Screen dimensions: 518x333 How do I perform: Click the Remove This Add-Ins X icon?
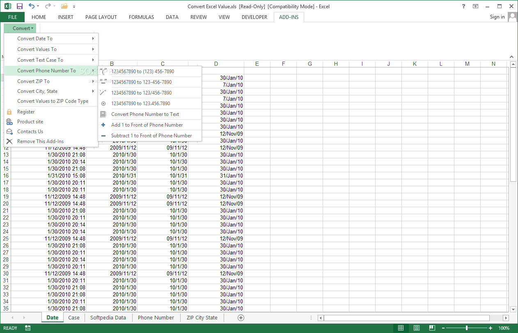(9, 141)
